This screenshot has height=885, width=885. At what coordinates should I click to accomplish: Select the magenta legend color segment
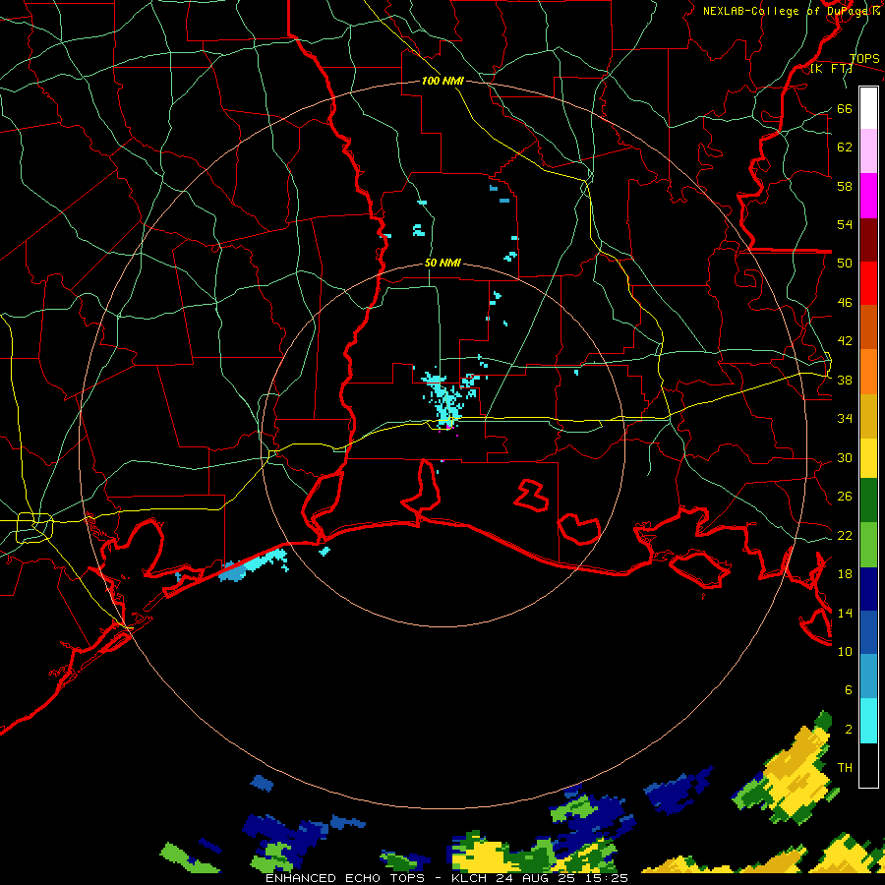[x=868, y=196]
